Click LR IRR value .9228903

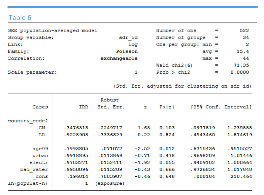coord(76,135)
